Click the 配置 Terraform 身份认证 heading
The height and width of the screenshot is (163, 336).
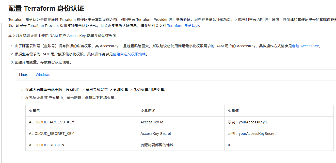[46, 8]
